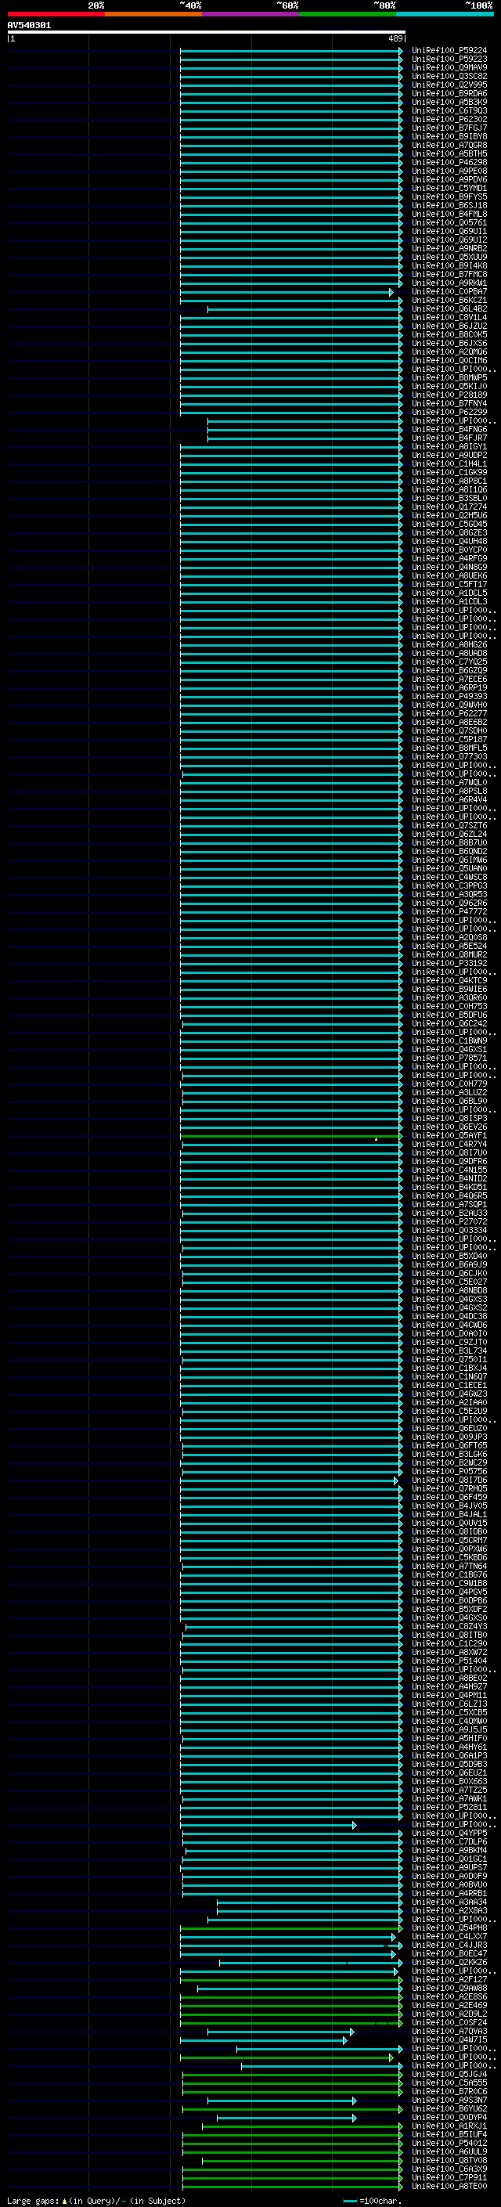Click the UniRef100_Q5AYF1 label
Viewport: 501px width, 2207px height.
[x=449, y=1135]
